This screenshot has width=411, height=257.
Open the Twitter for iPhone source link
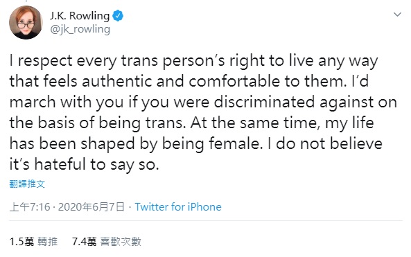178,207
